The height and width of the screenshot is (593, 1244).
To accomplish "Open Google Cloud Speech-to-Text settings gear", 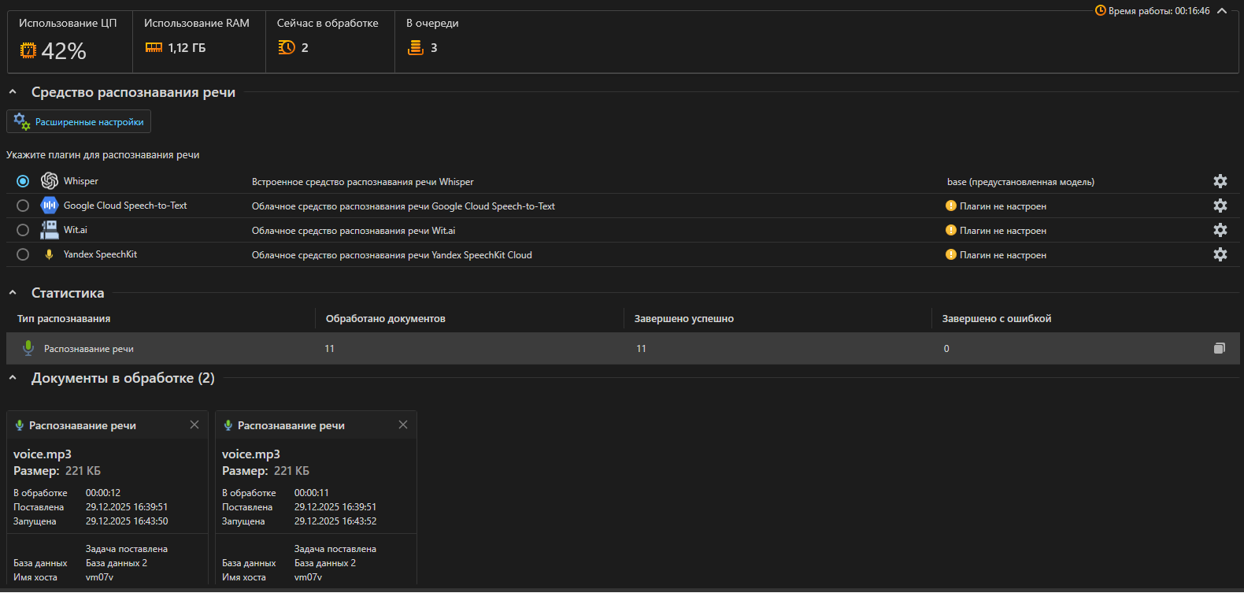I will (1220, 206).
